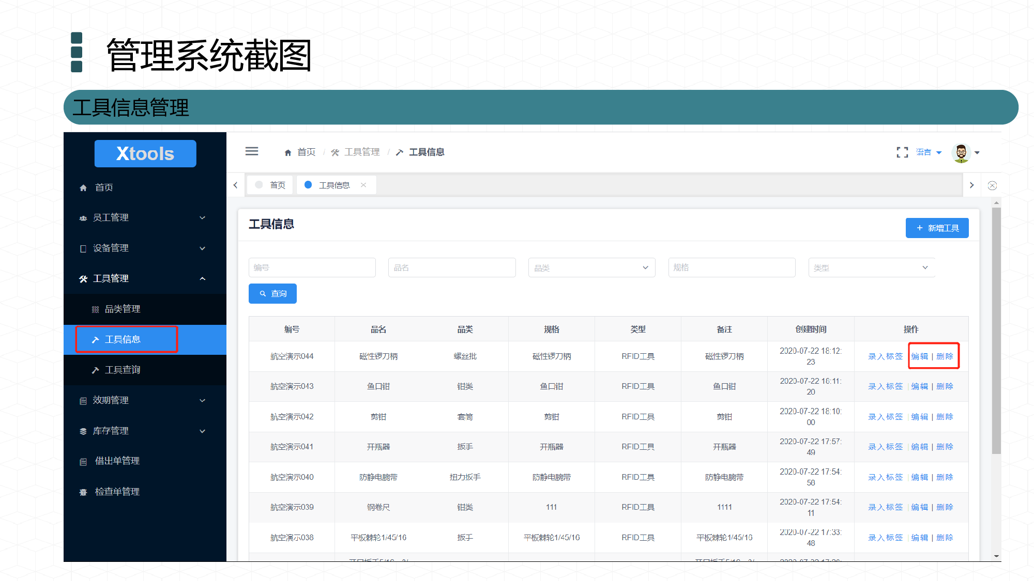Click the home icon in breadcrumb

click(288, 152)
